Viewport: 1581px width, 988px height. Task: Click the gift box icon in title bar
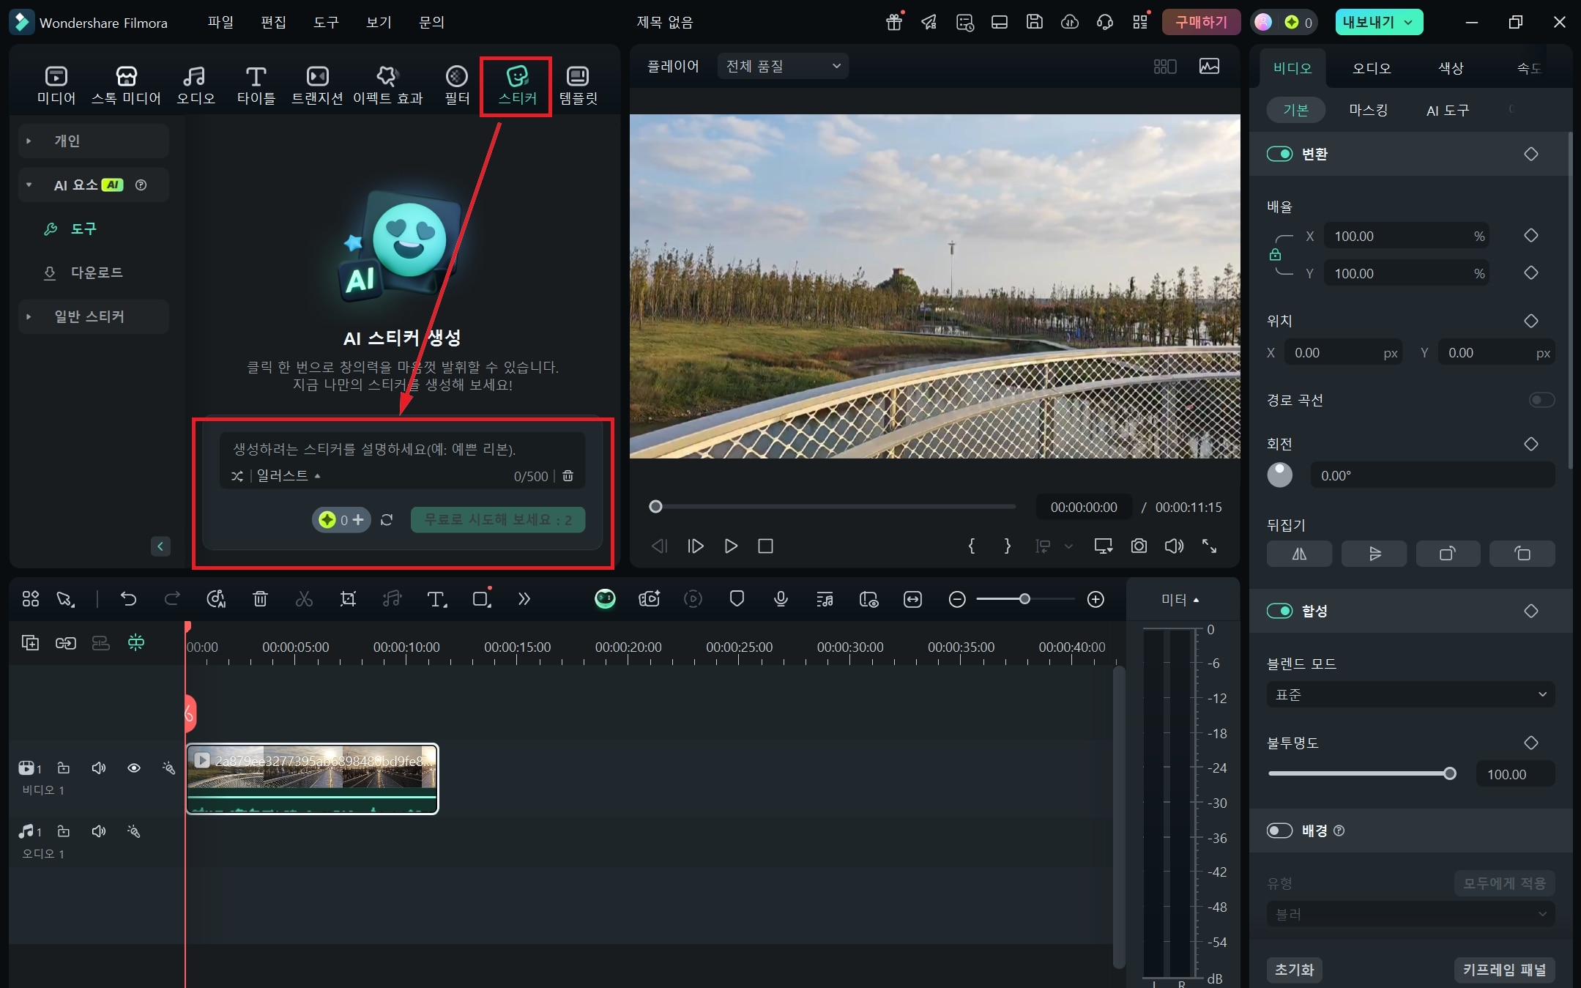(893, 22)
